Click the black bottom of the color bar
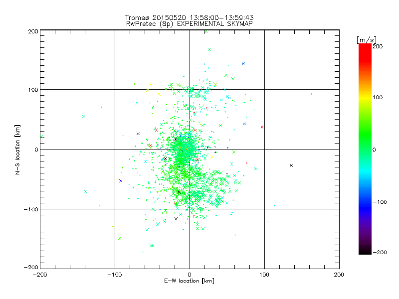The image size is (399, 299). tap(365, 251)
